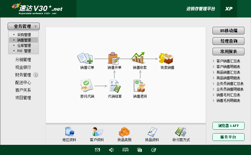Click the speaker icon in bottom bar
This screenshot has width=251, height=155.
[111, 150]
